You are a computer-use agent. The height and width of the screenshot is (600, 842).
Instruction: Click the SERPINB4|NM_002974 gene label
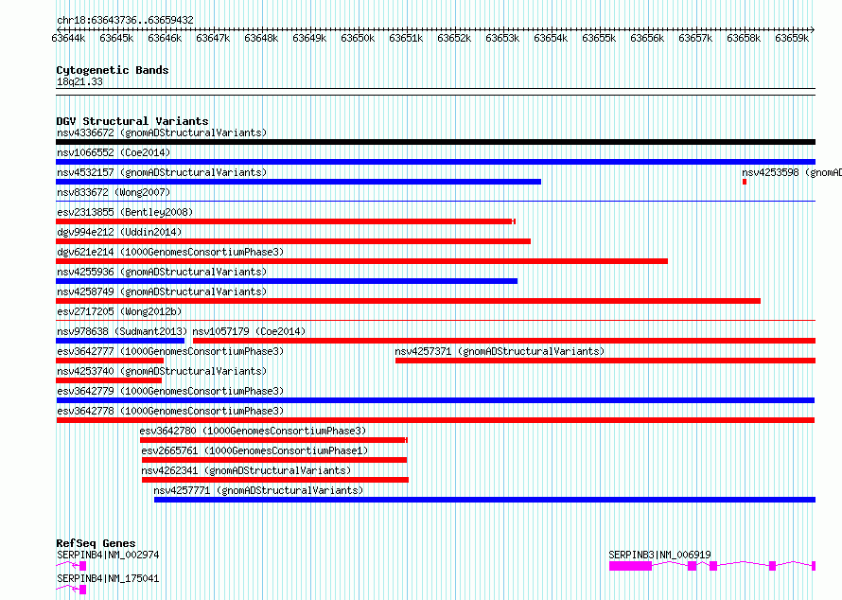108,555
